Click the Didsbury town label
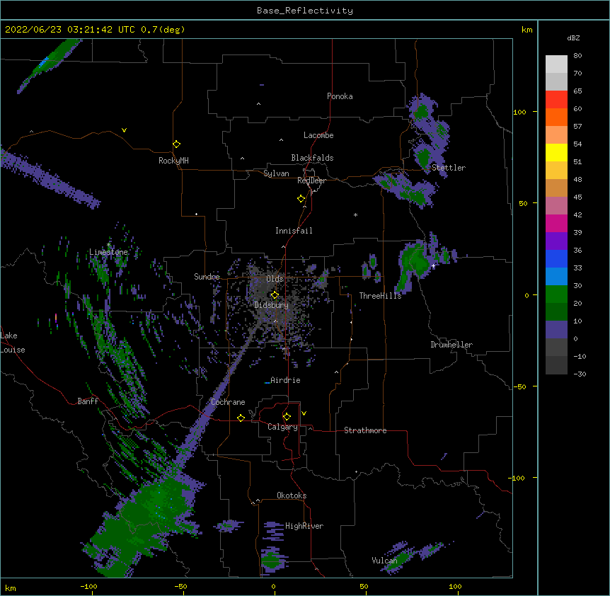 pyautogui.click(x=271, y=305)
